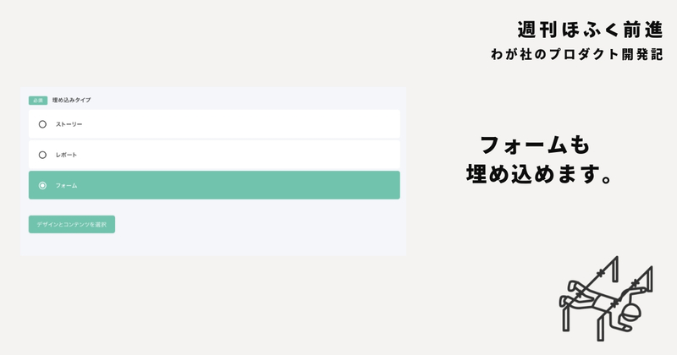
Task: Click the デザインとコンテンツを選択 button
Action: tap(72, 224)
